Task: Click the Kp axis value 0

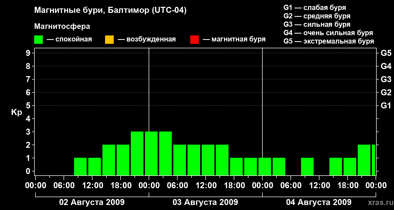Action: click(29, 171)
